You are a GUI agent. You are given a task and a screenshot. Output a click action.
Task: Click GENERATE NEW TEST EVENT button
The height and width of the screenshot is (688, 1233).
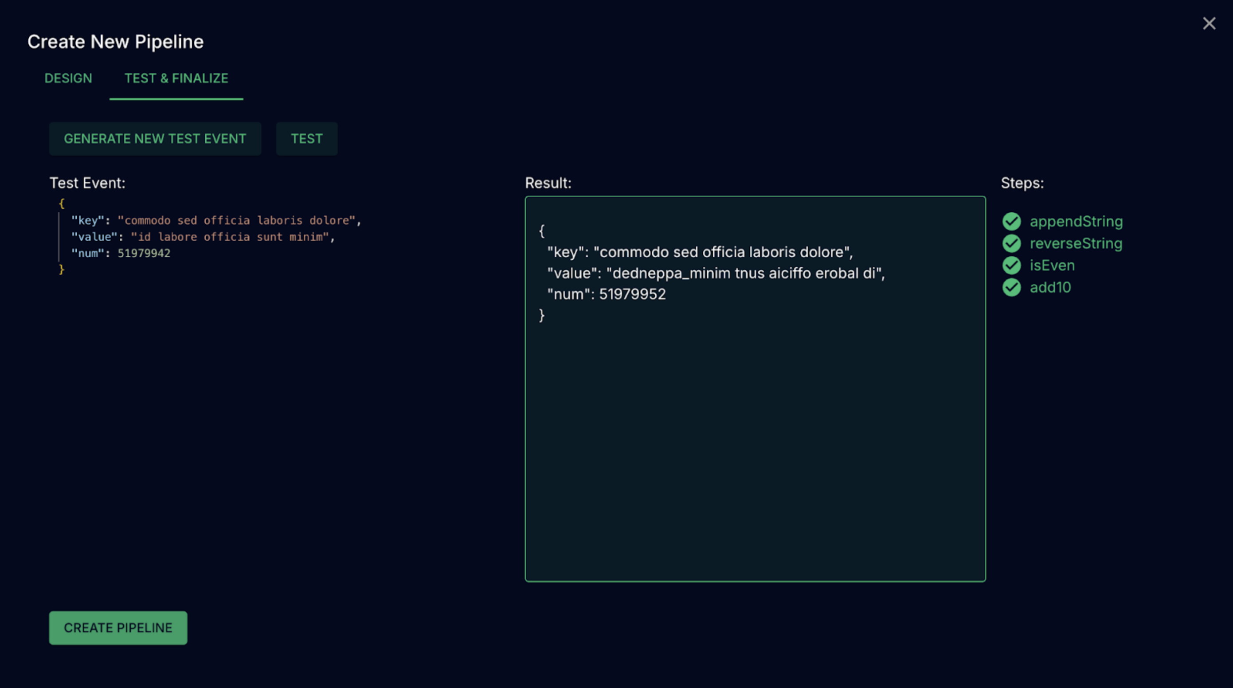pos(155,139)
